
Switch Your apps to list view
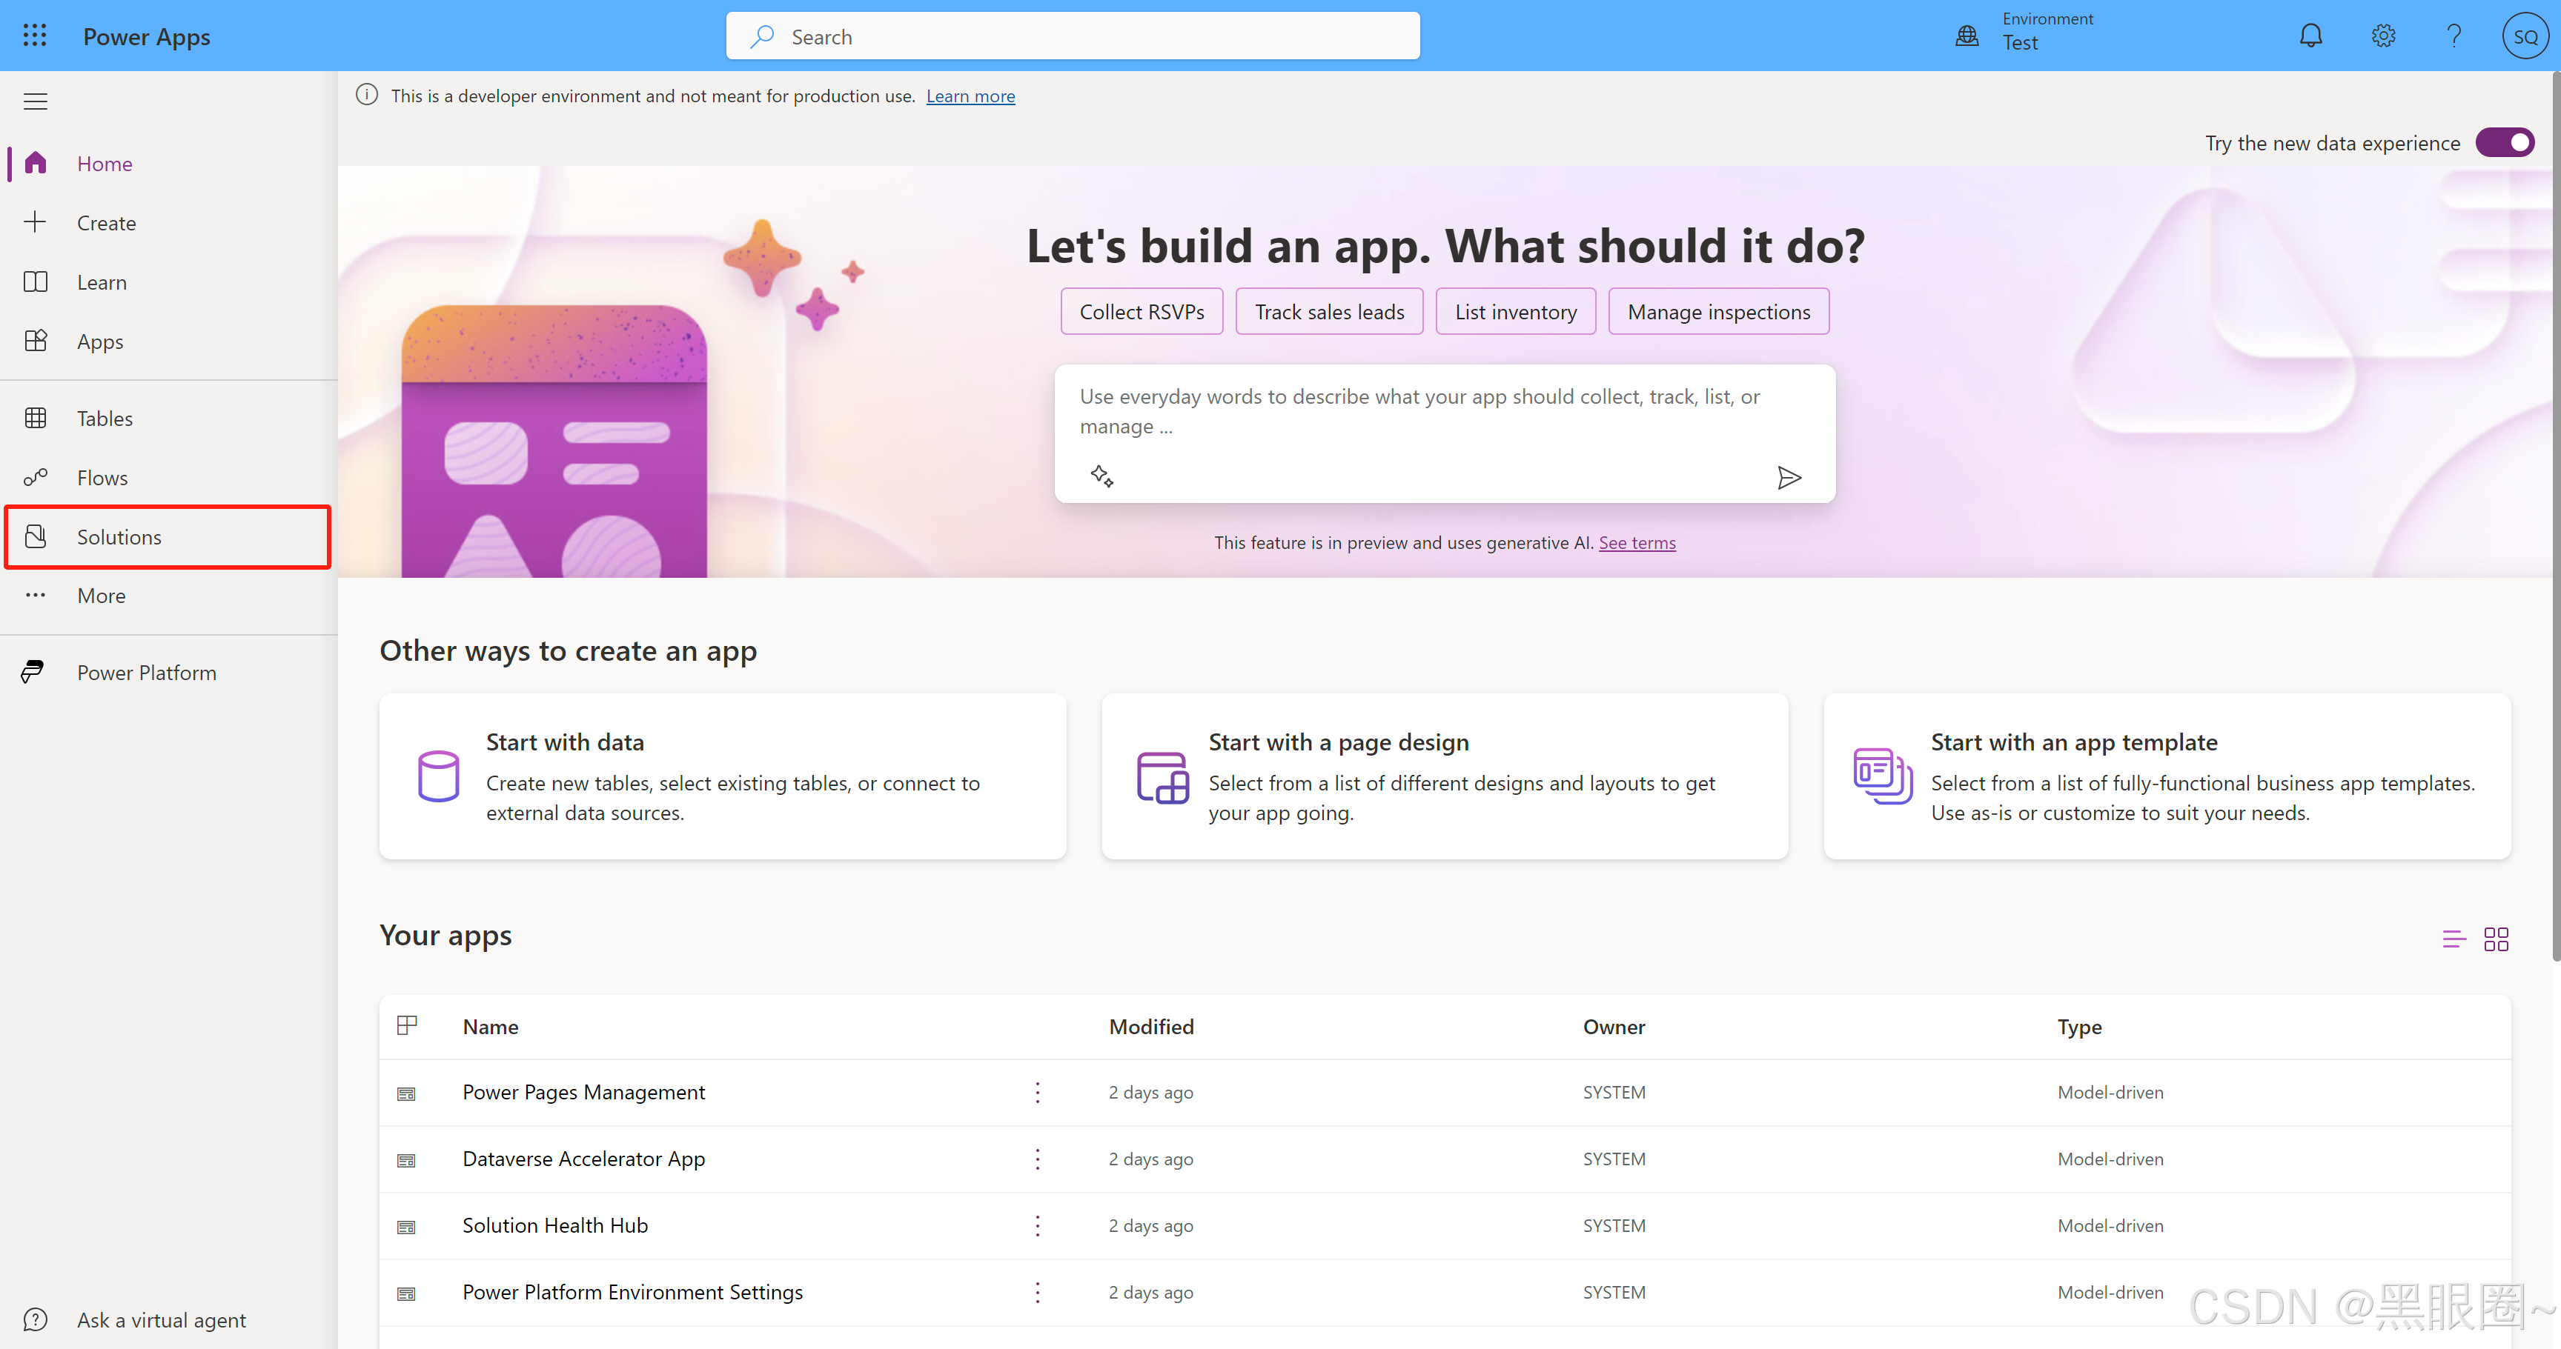2453,939
